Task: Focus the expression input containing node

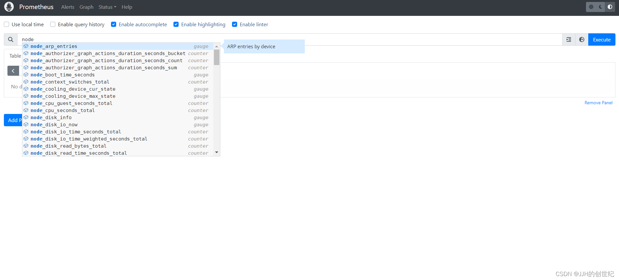Action: (x=290, y=39)
